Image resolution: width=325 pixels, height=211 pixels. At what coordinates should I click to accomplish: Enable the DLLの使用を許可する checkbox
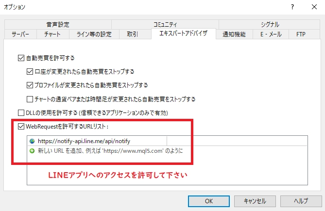[21, 113]
